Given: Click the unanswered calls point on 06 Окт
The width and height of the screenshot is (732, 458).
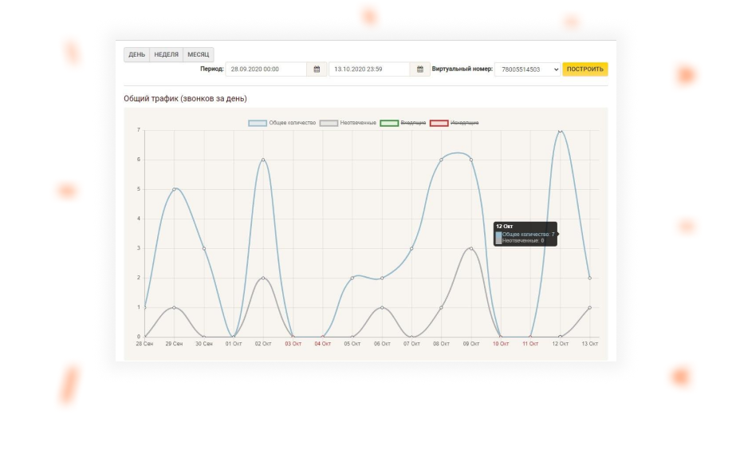Looking at the screenshot, I should 382,307.
